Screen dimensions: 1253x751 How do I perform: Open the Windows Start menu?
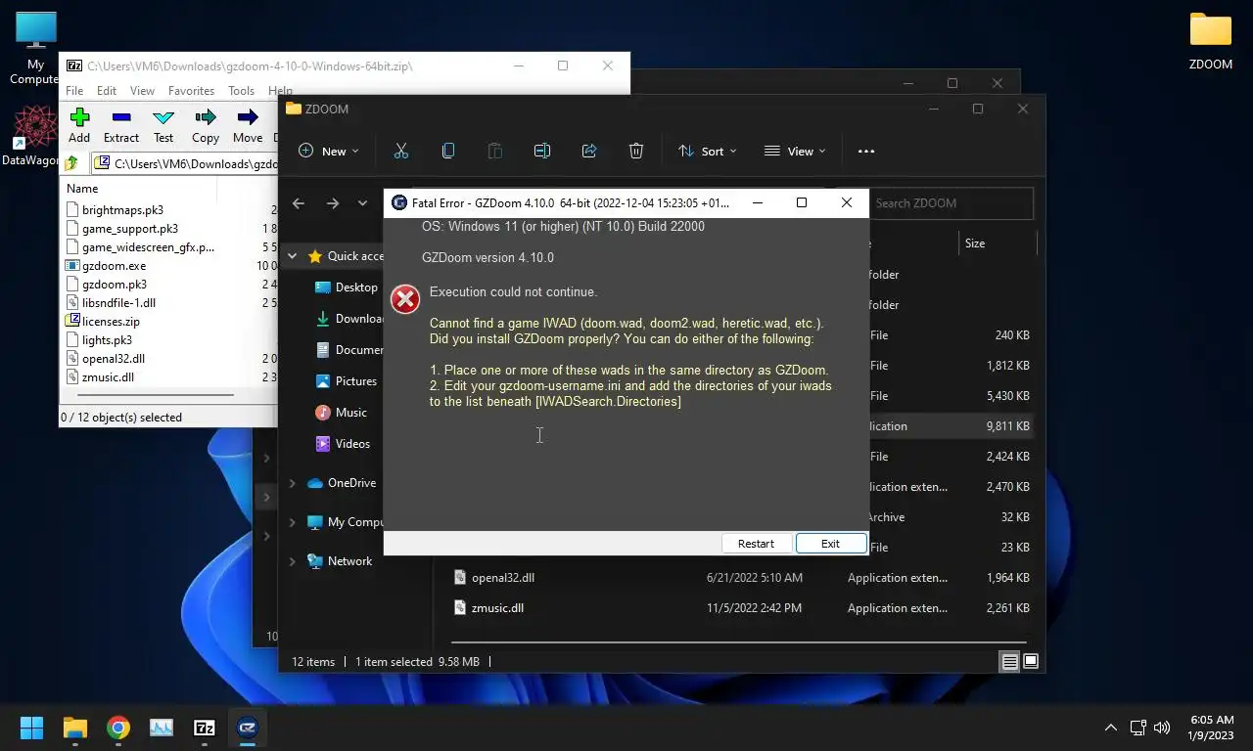(32, 728)
